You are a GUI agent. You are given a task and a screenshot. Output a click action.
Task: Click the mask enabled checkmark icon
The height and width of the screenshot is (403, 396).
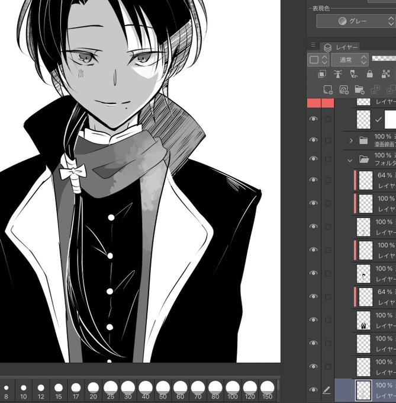point(378,120)
